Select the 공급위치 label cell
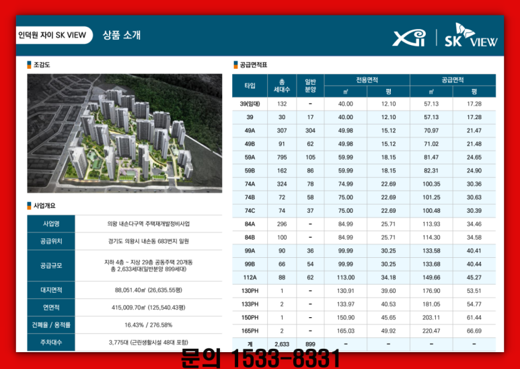Image resolution: width=520 pixels, height=369 pixels. point(51,241)
